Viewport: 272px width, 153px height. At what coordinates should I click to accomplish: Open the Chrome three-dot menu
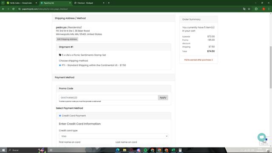[269, 9]
